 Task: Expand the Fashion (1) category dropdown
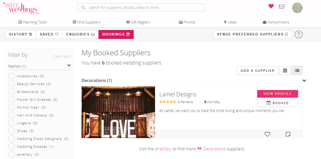40,66
